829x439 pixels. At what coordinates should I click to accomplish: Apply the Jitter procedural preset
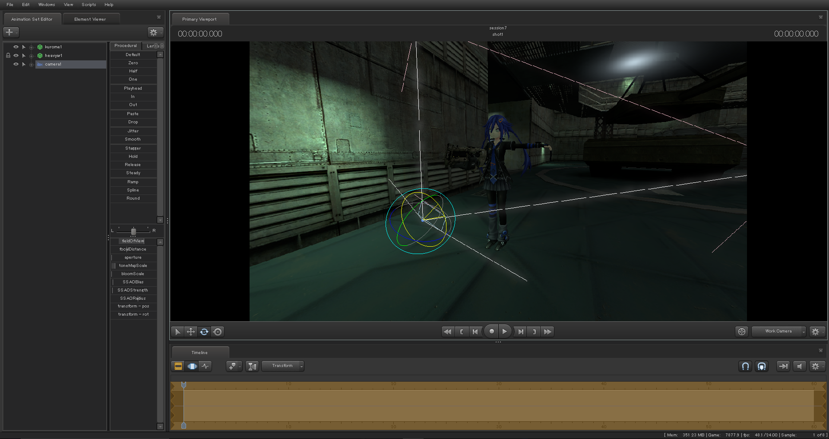coord(133,131)
